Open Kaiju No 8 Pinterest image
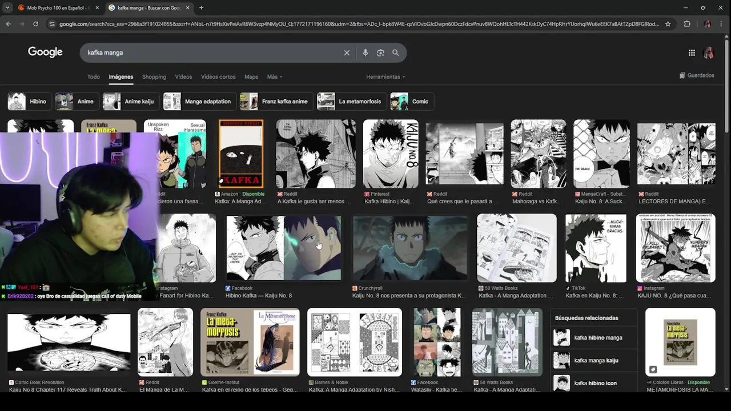The height and width of the screenshot is (411, 731). pos(391,154)
